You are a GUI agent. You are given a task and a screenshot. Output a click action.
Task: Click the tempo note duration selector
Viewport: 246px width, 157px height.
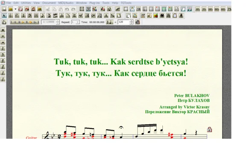(x=110, y=22)
